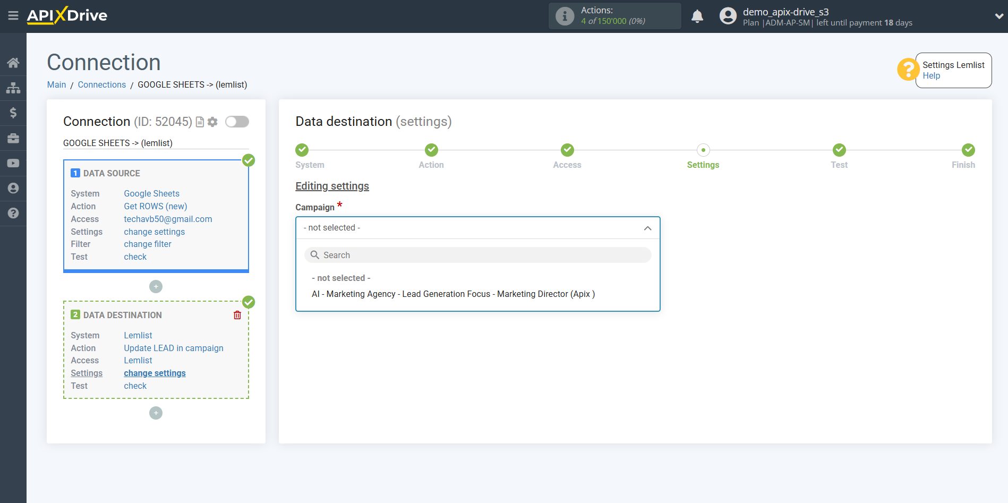Go to the Test step
The height and width of the screenshot is (503, 1008).
839,150
